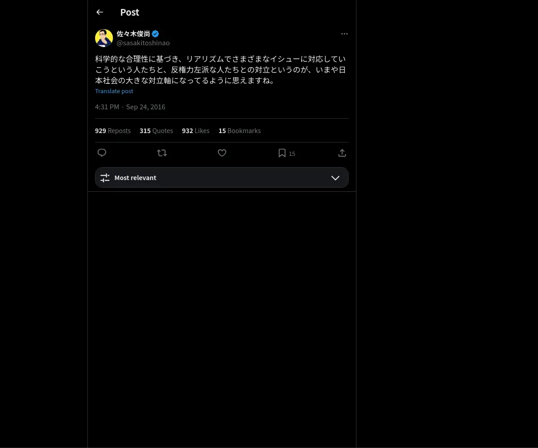Share the post via the upload icon

342,153
